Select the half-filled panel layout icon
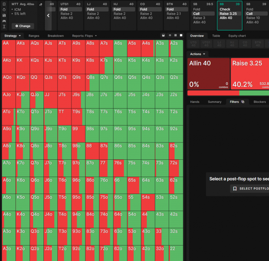The height and width of the screenshot is (261, 269). [163, 35]
